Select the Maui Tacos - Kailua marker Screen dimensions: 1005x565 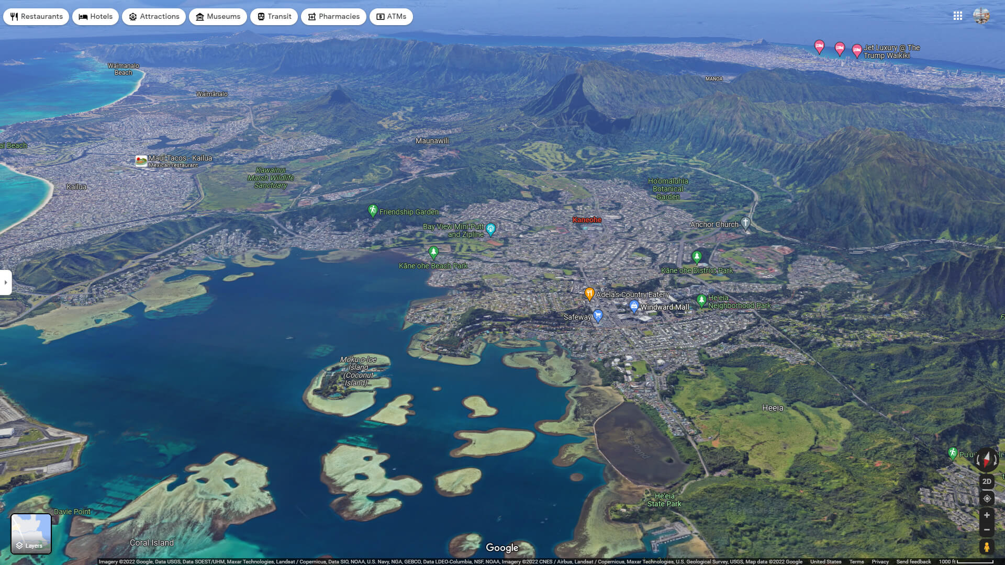click(x=140, y=161)
